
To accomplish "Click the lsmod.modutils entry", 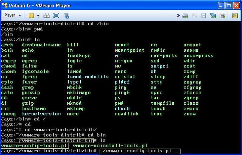I will click(x=88, y=77).
